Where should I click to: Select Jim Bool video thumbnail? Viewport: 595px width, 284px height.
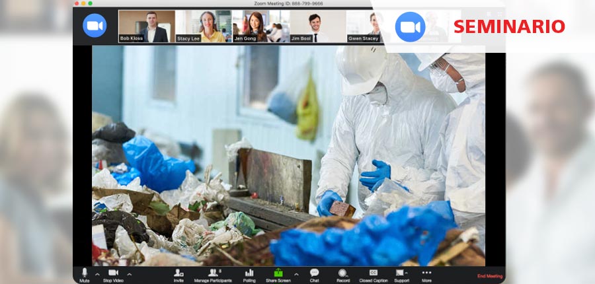(x=317, y=26)
